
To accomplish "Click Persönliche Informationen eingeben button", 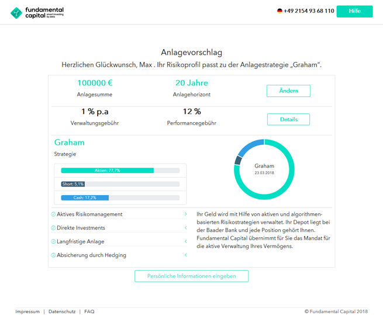I will [x=192, y=276].
